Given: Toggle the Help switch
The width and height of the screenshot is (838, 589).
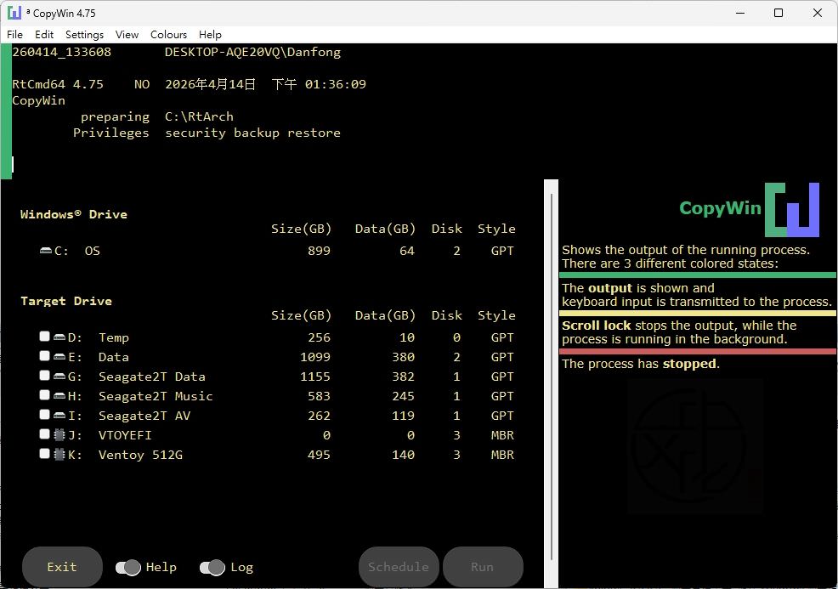Looking at the screenshot, I should click(x=128, y=567).
